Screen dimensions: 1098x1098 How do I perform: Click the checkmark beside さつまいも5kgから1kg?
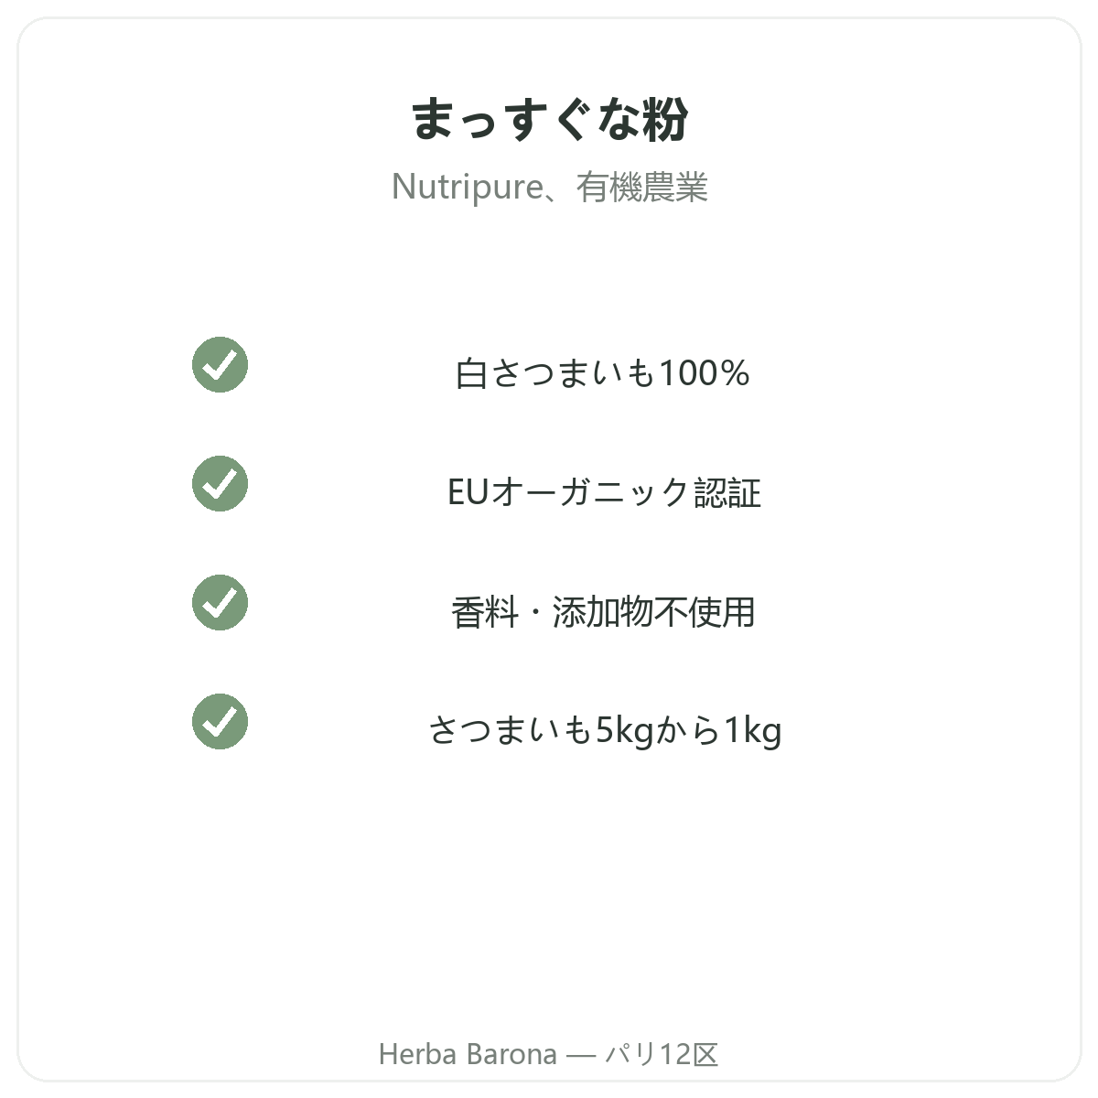point(220,721)
